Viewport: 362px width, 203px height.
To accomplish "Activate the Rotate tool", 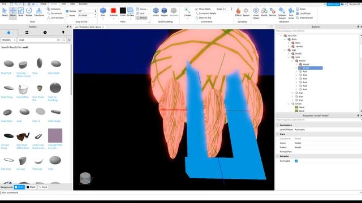I will pos(29,12).
